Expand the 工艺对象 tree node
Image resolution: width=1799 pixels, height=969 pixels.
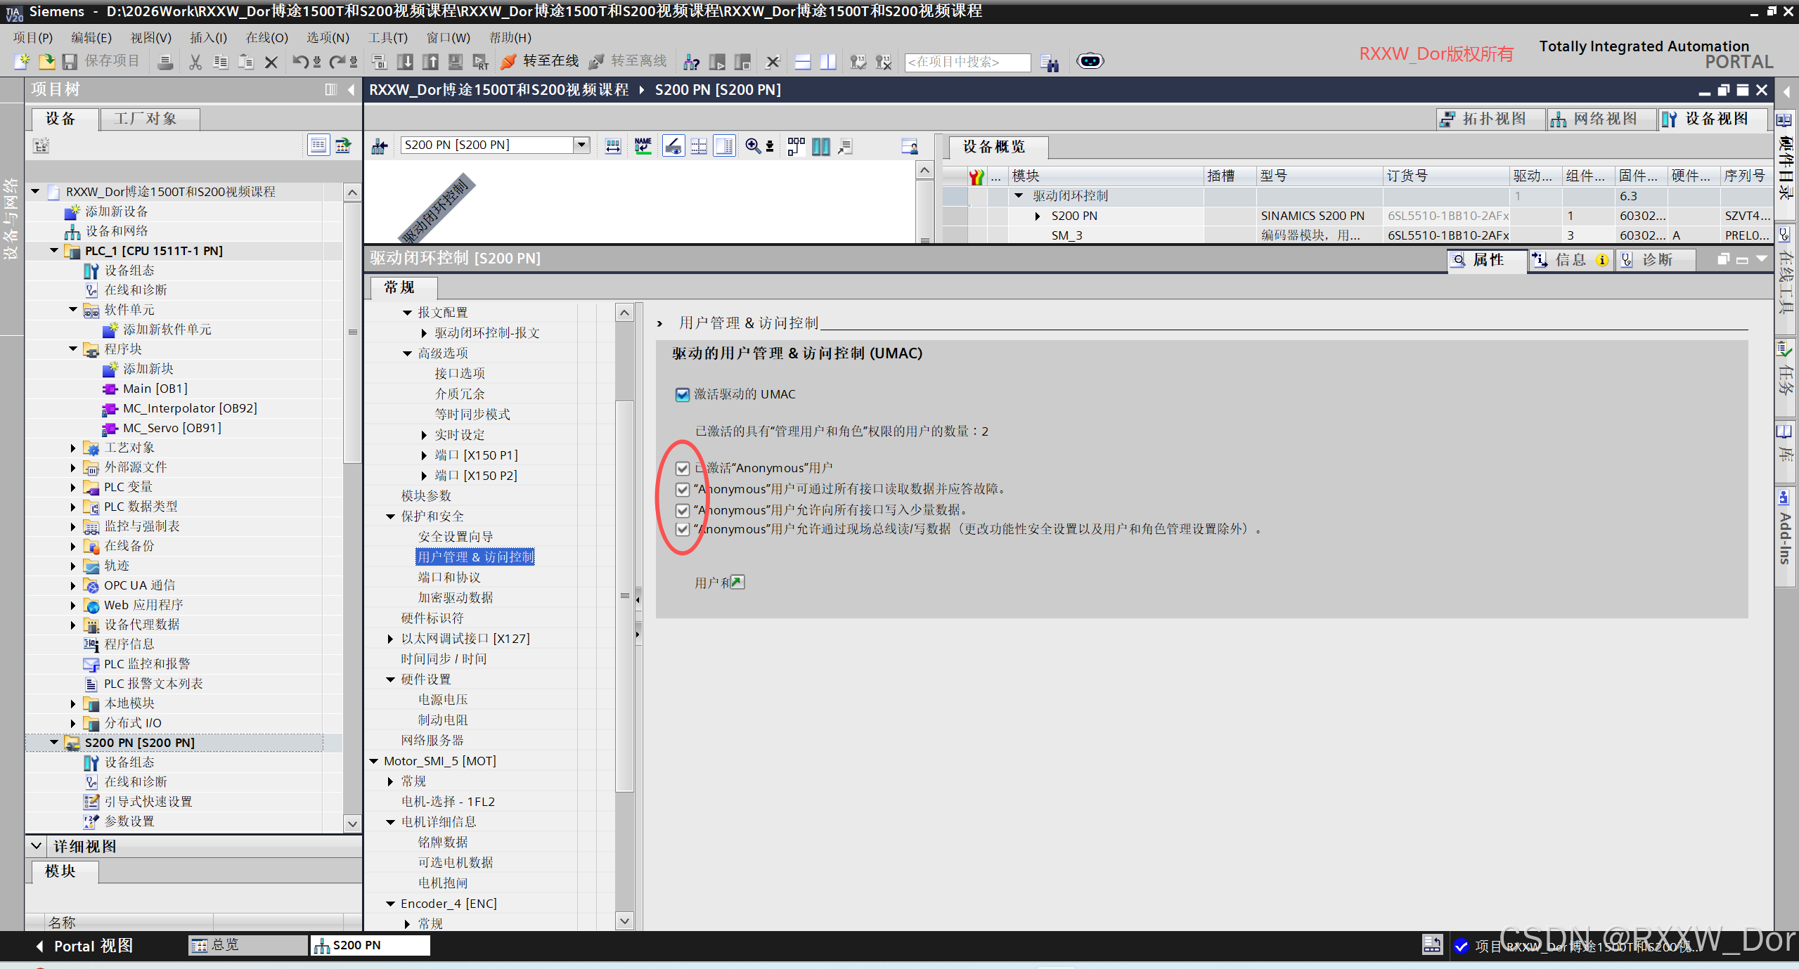tap(73, 448)
